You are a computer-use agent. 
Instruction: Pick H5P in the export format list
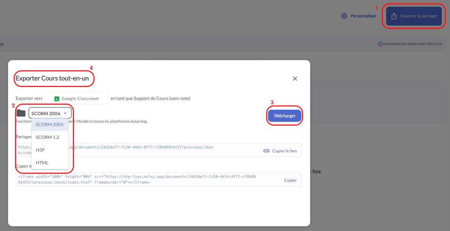coord(40,150)
